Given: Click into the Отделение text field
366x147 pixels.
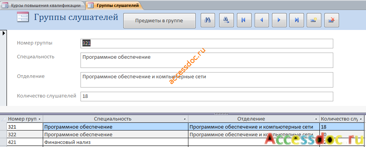Looking at the screenshot, I should 207,80.
